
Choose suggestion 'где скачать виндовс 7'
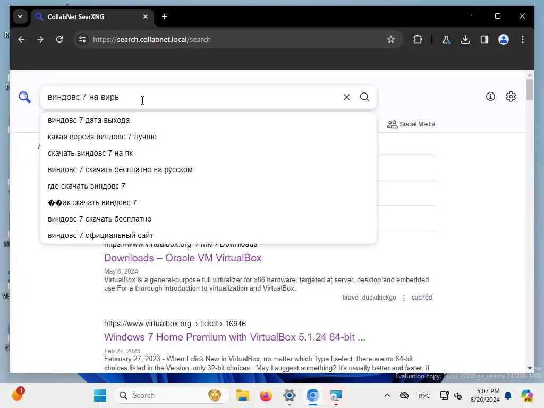[208, 186]
